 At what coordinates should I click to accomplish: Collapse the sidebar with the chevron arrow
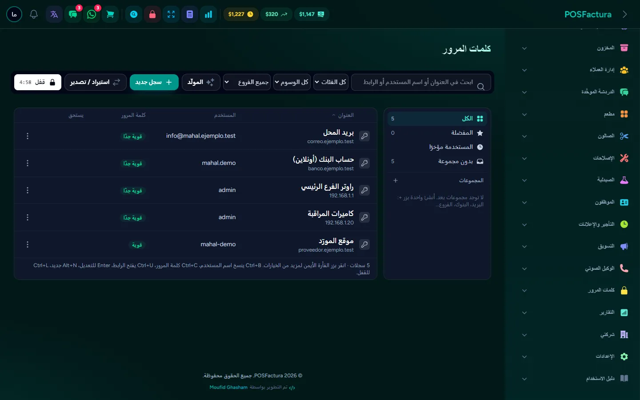pyautogui.click(x=624, y=14)
